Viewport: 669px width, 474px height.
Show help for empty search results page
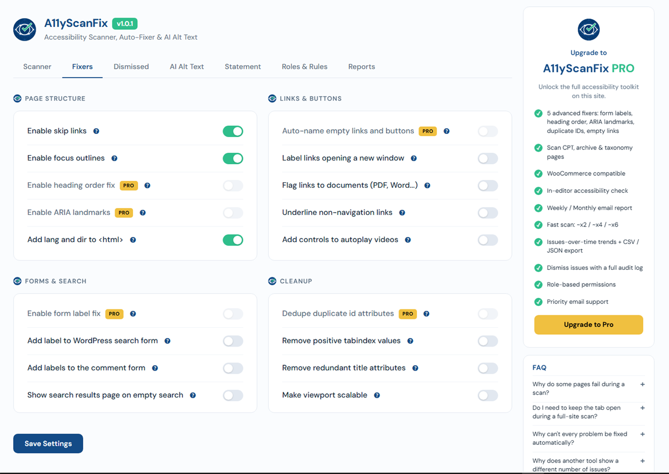pos(193,395)
